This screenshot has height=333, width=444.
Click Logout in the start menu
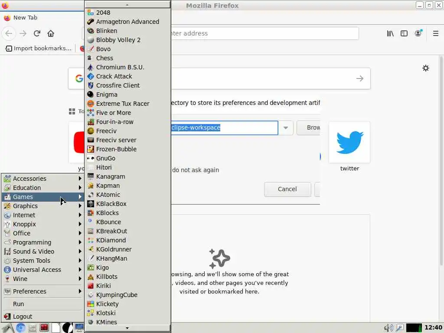(x=43, y=316)
